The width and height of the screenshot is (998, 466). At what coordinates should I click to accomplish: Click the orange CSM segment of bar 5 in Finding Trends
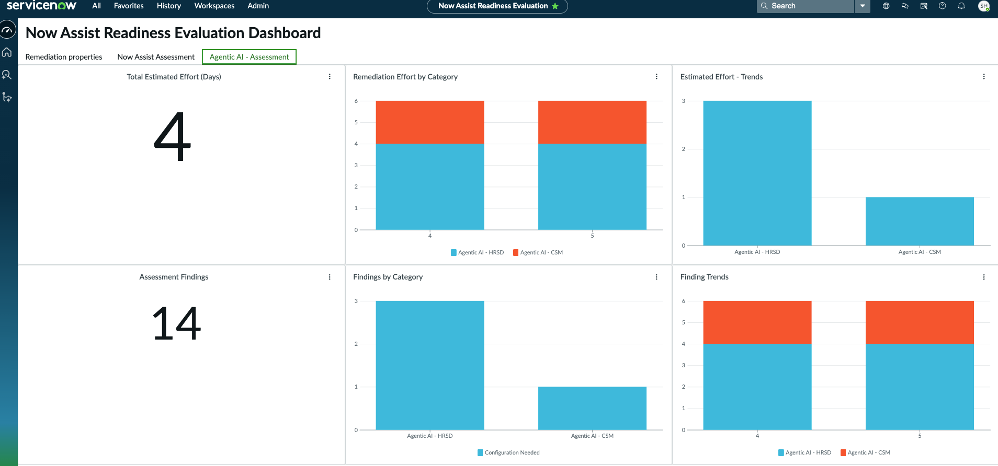920,322
